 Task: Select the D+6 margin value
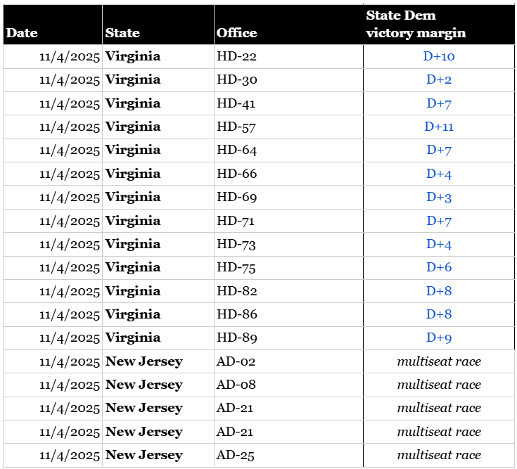439,267
